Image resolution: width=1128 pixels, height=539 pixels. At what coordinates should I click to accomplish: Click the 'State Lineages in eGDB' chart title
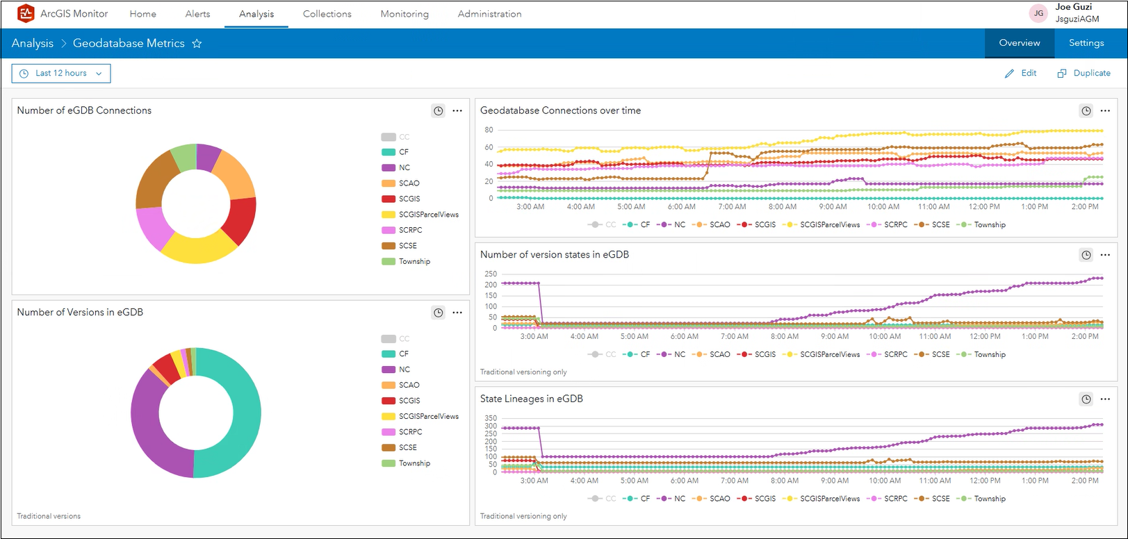pyautogui.click(x=532, y=399)
